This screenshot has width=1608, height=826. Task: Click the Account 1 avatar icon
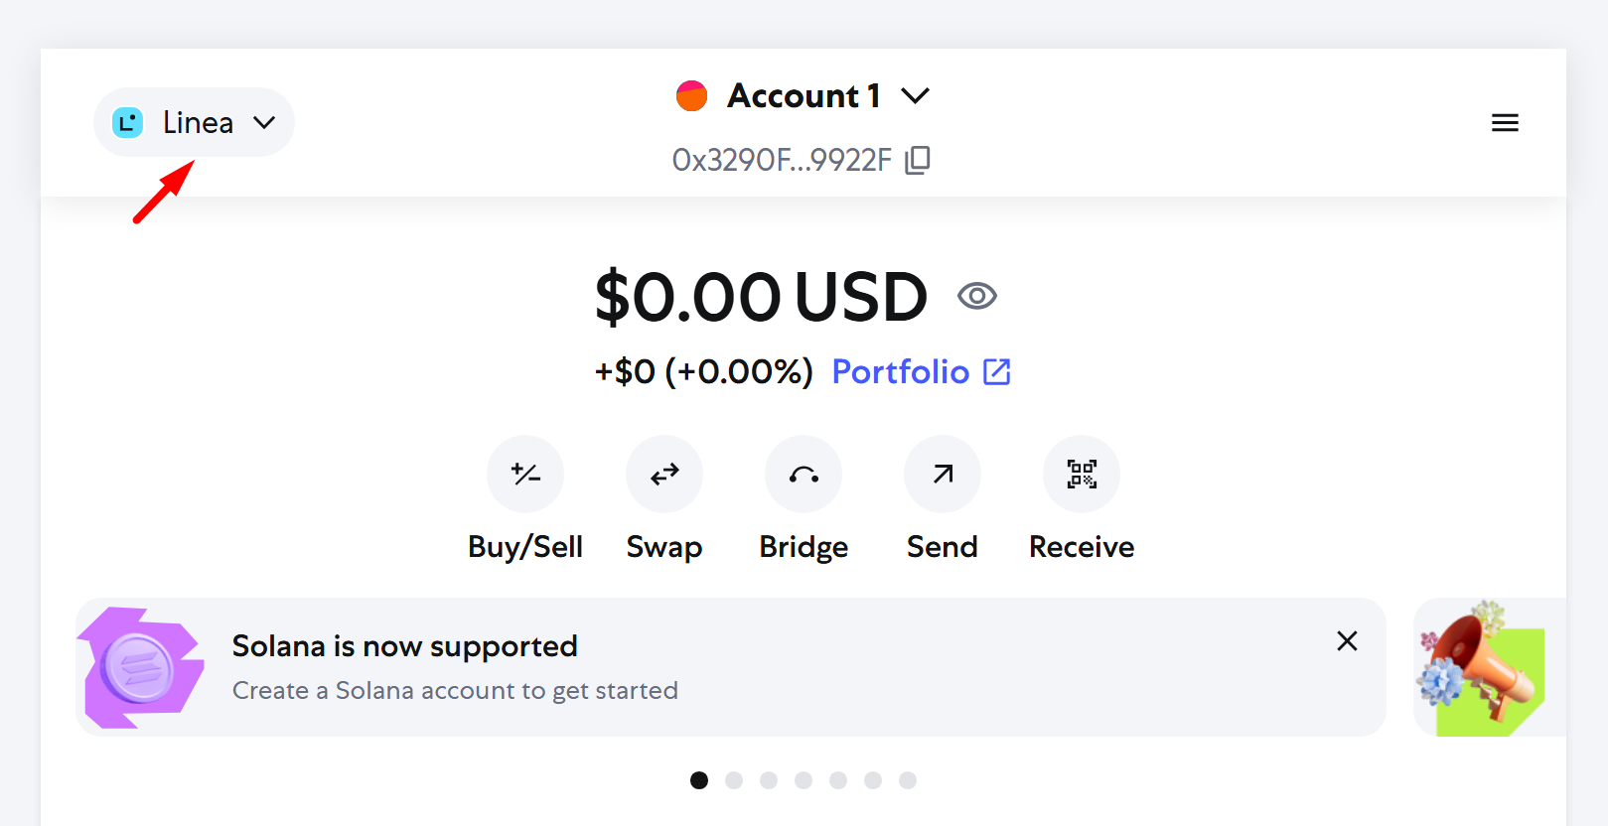[691, 96]
